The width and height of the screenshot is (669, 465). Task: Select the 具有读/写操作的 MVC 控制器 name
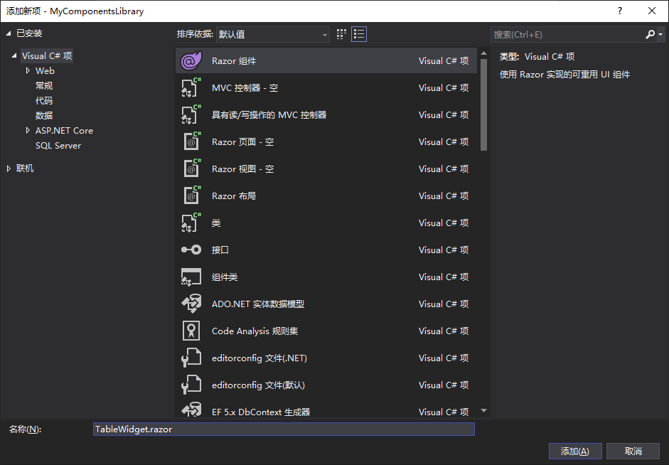coord(269,114)
